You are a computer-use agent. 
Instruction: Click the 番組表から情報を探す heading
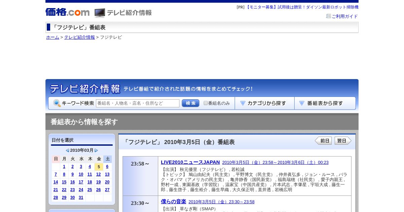click(x=84, y=122)
